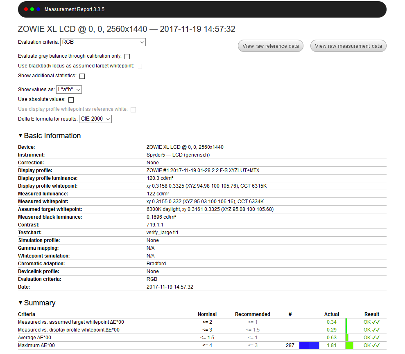The width and height of the screenshot is (405, 354).
Task: Open the Show values as L*a*b* dropdown
Action: [x=69, y=90]
